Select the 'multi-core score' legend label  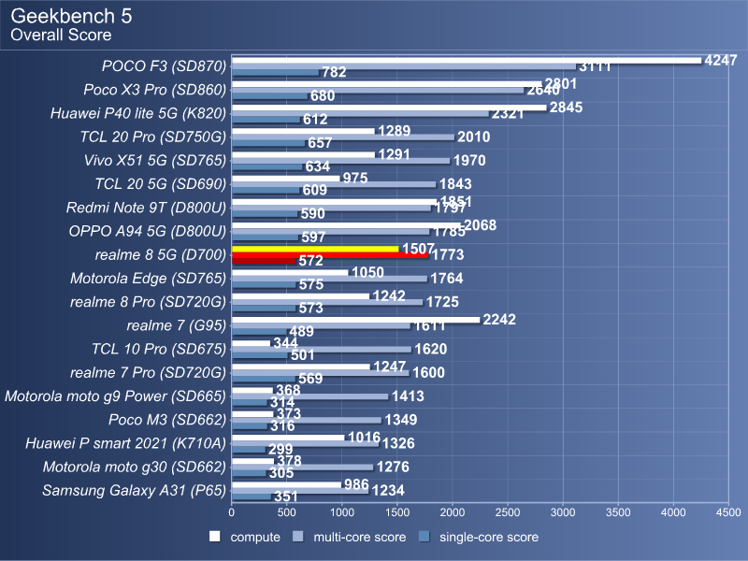360,537
